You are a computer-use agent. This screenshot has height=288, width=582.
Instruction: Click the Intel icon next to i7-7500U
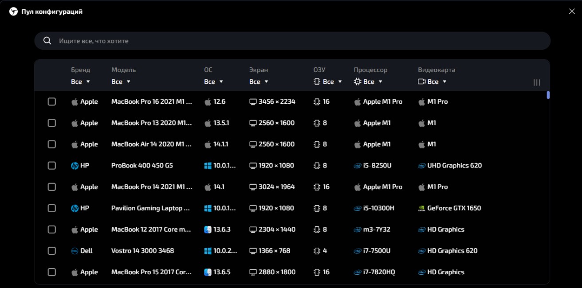click(357, 251)
